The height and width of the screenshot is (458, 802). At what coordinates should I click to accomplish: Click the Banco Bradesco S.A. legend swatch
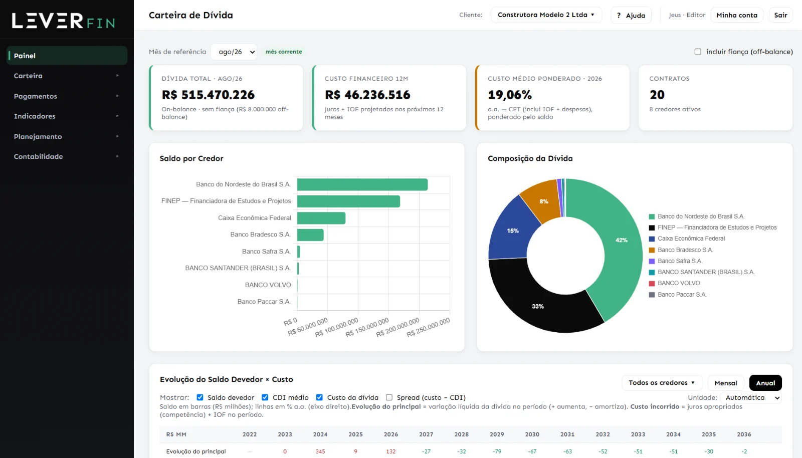[x=652, y=250]
